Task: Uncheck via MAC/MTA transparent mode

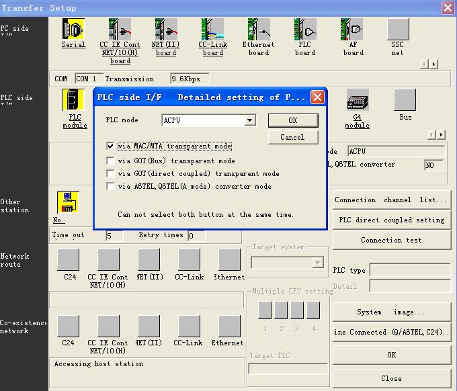Action: pyautogui.click(x=111, y=146)
